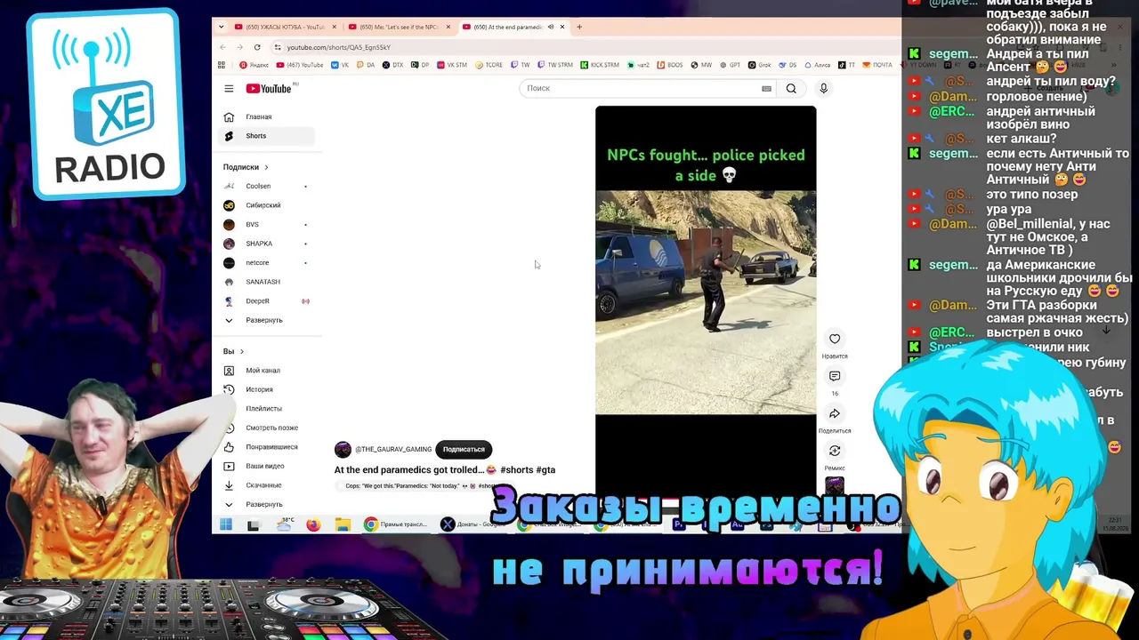Open the Яндекс bookmark
This screenshot has height=640, width=1139.
click(254, 65)
